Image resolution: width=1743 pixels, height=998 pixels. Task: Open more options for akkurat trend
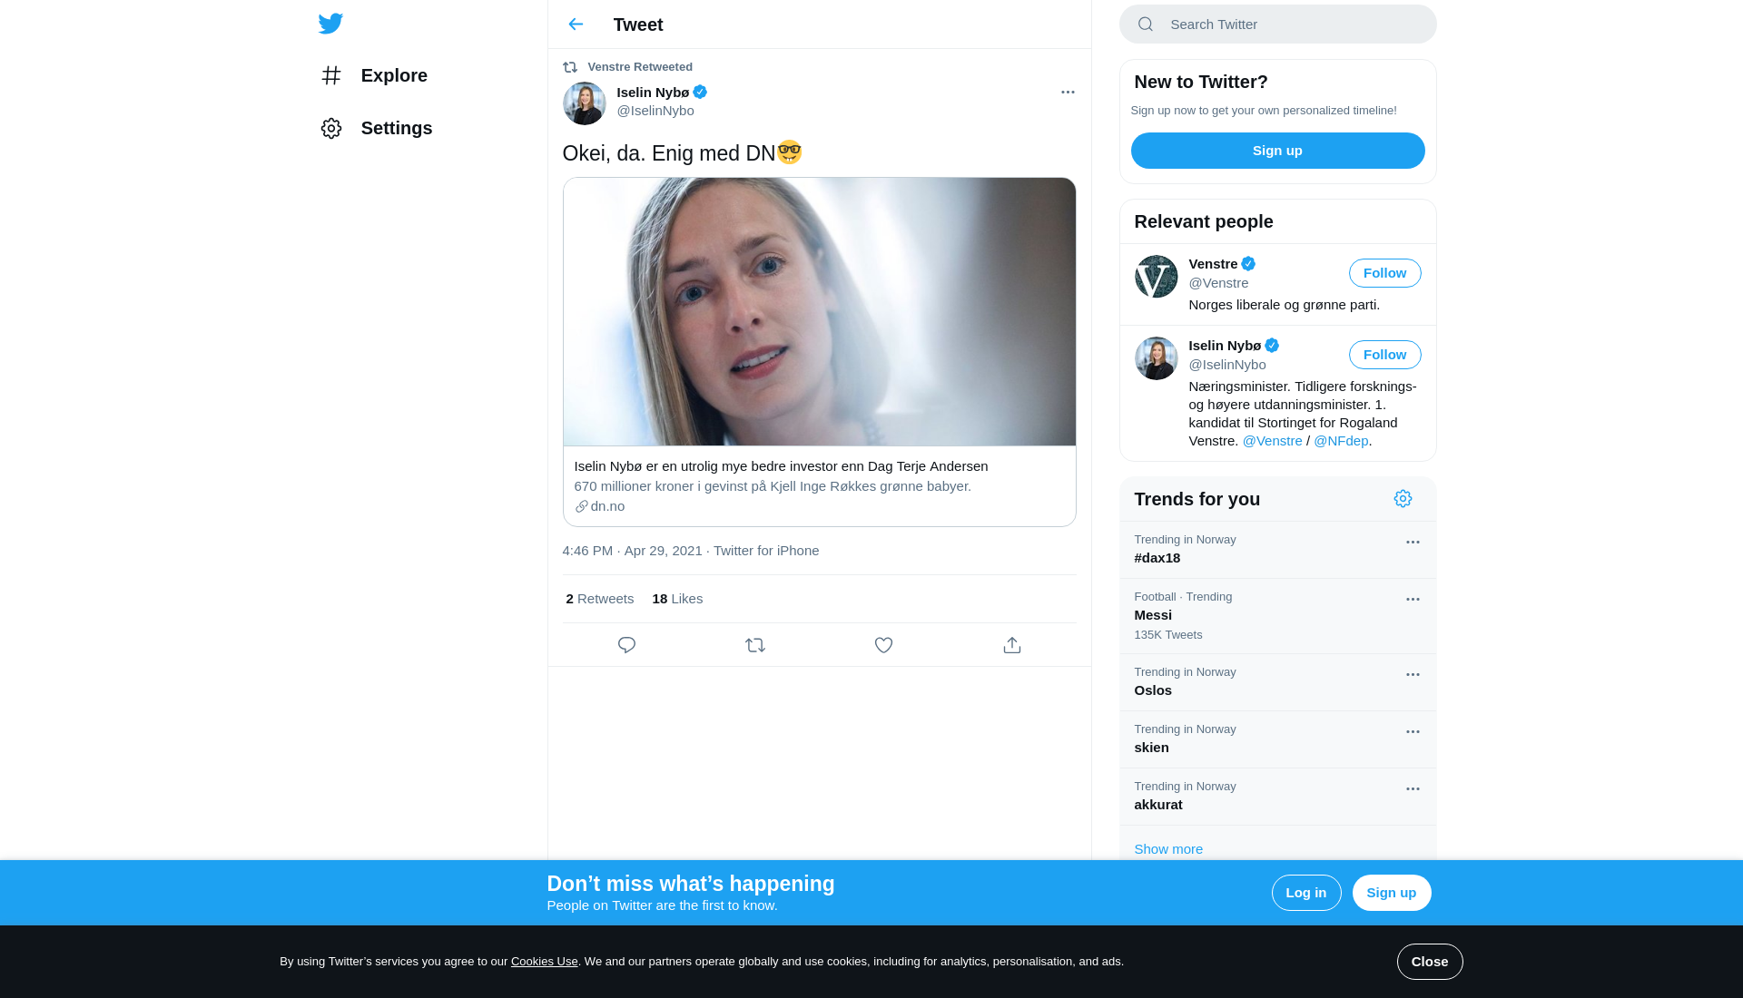[1413, 789]
